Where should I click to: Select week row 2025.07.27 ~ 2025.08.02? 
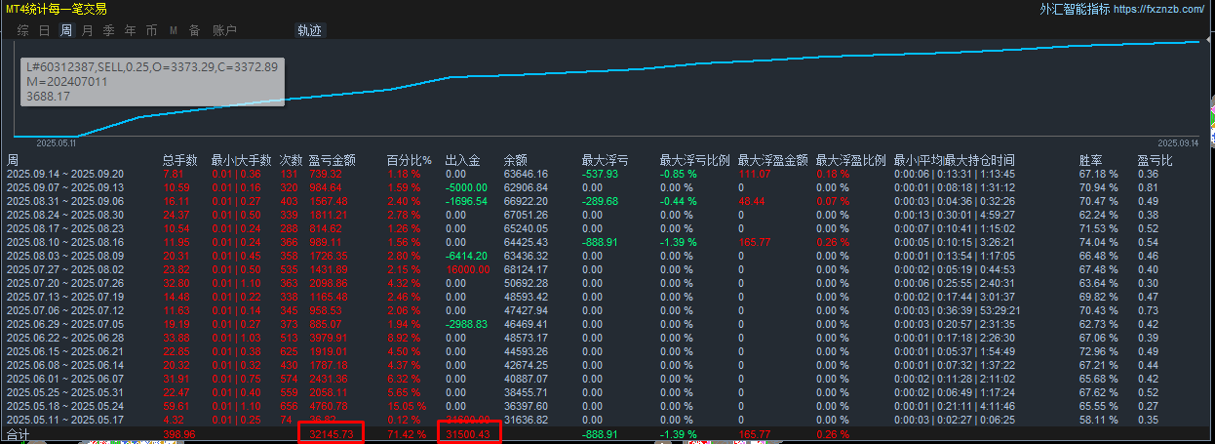pyautogui.click(x=607, y=268)
